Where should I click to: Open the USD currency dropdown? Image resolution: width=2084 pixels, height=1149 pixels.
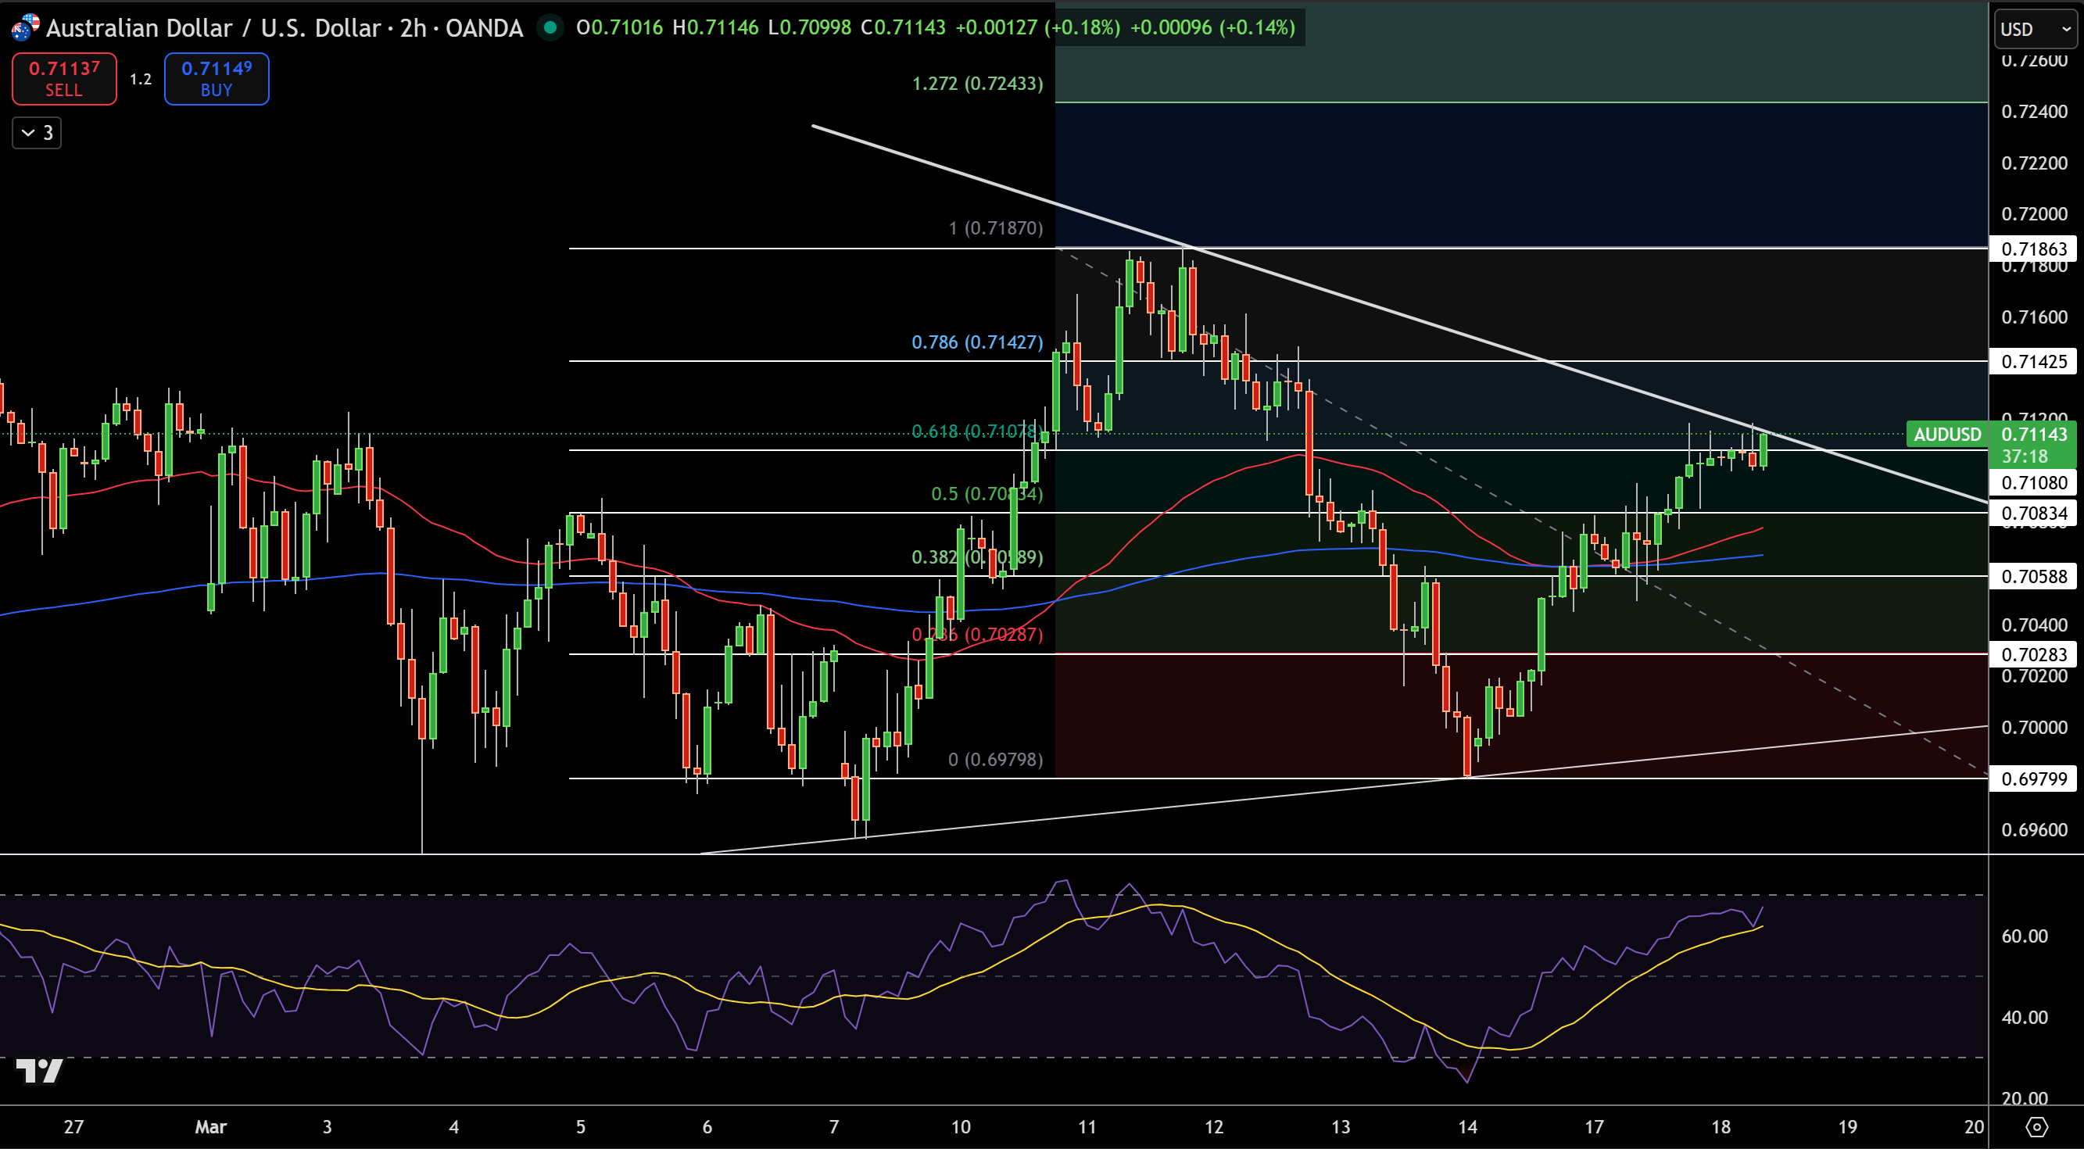pyautogui.click(x=2034, y=29)
